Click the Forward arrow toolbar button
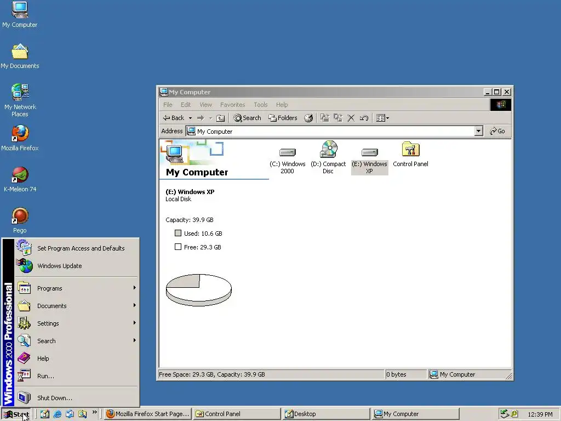This screenshot has width=561, height=421. (201, 118)
